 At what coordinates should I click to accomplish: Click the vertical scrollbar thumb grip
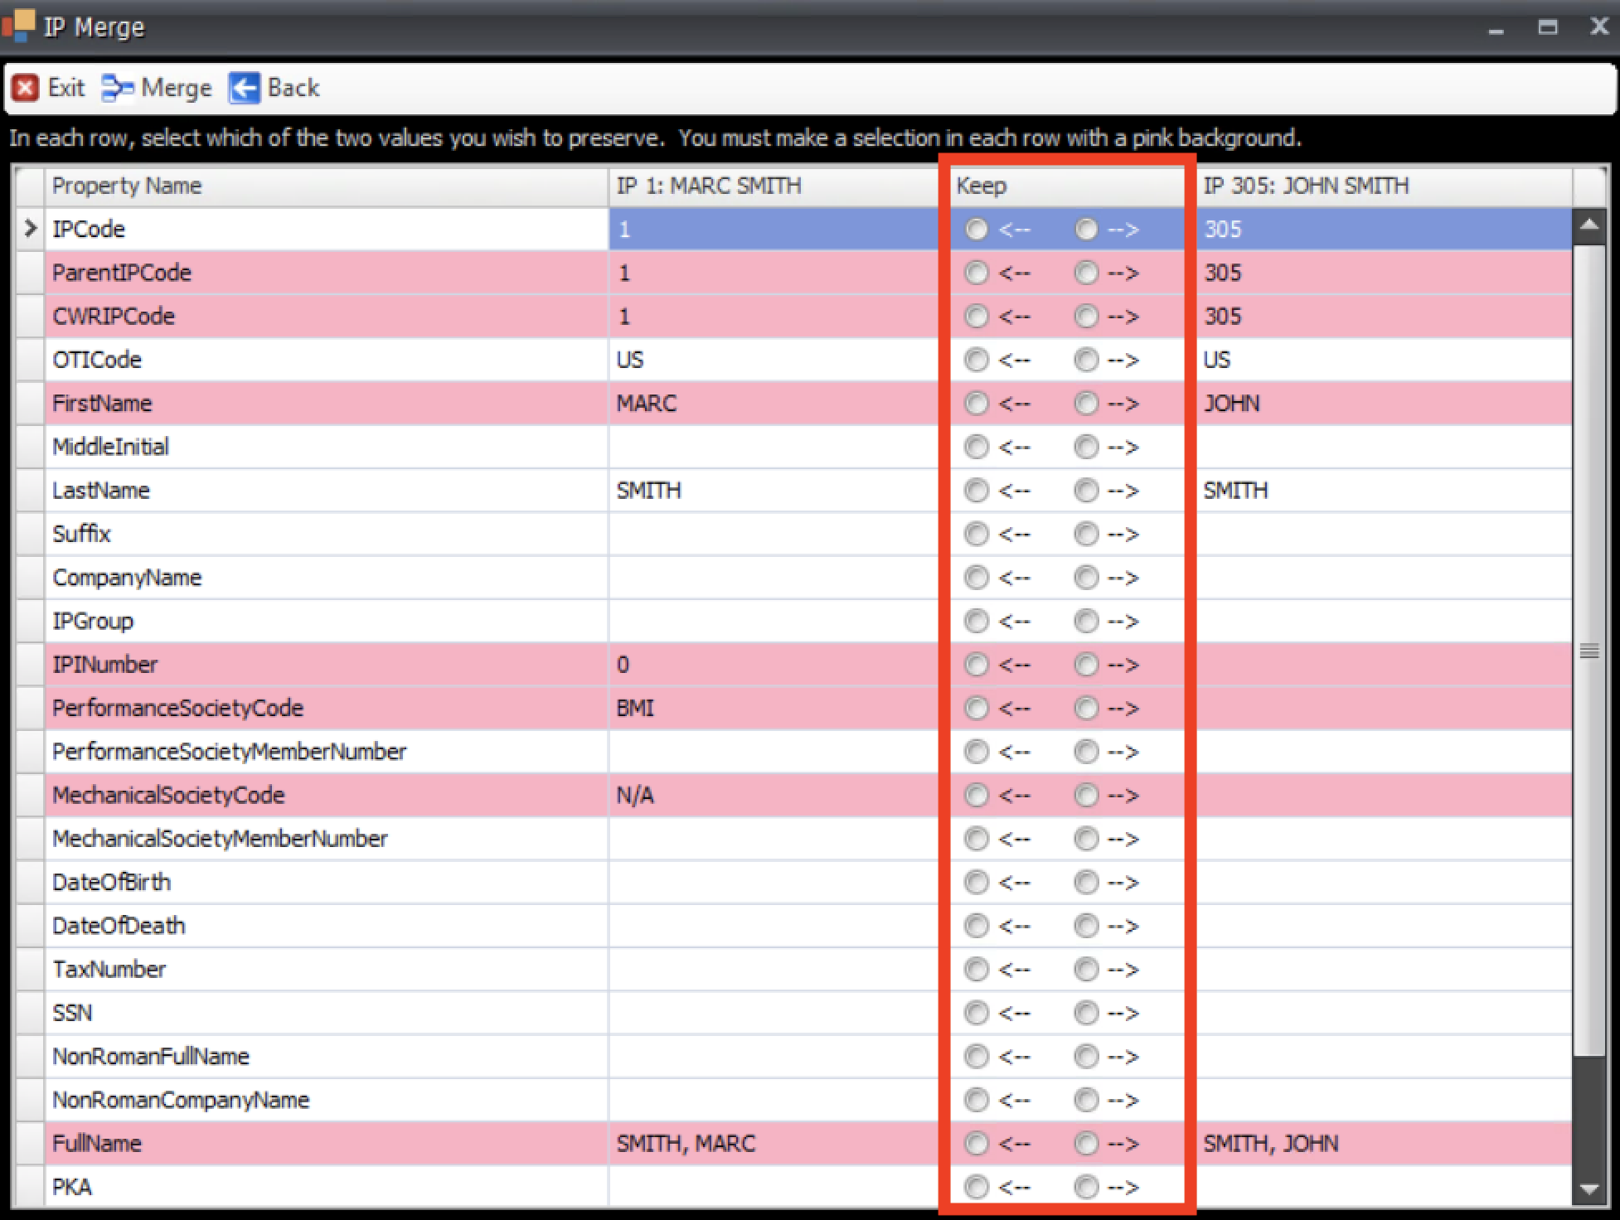pyautogui.click(x=1588, y=651)
